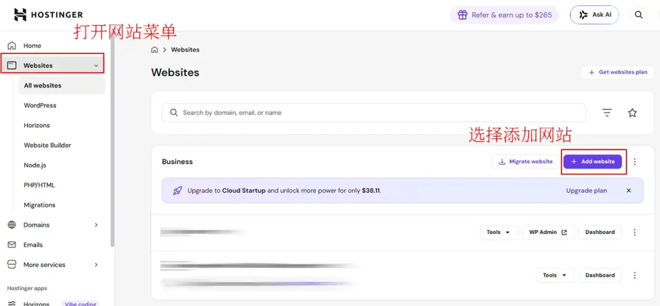The image size is (660, 306).
Task: Click Upgrade plan link
Action: 587,191
